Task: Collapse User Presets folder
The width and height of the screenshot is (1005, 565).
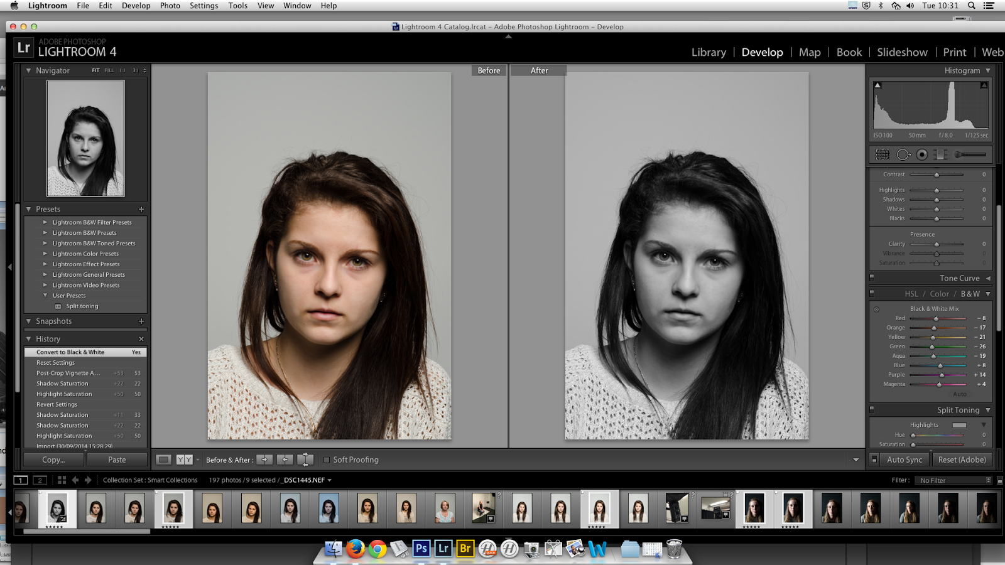Action: (x=45, y=296)
